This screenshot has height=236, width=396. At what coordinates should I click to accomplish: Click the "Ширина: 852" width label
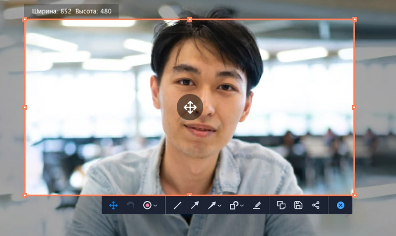point(52,11)
